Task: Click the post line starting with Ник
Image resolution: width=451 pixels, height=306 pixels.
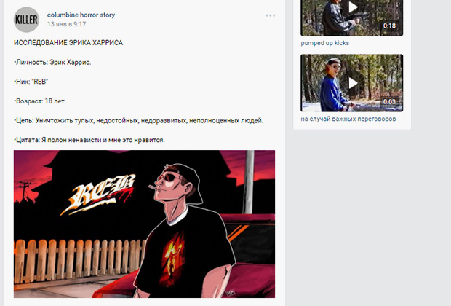Action: point(31,82)
